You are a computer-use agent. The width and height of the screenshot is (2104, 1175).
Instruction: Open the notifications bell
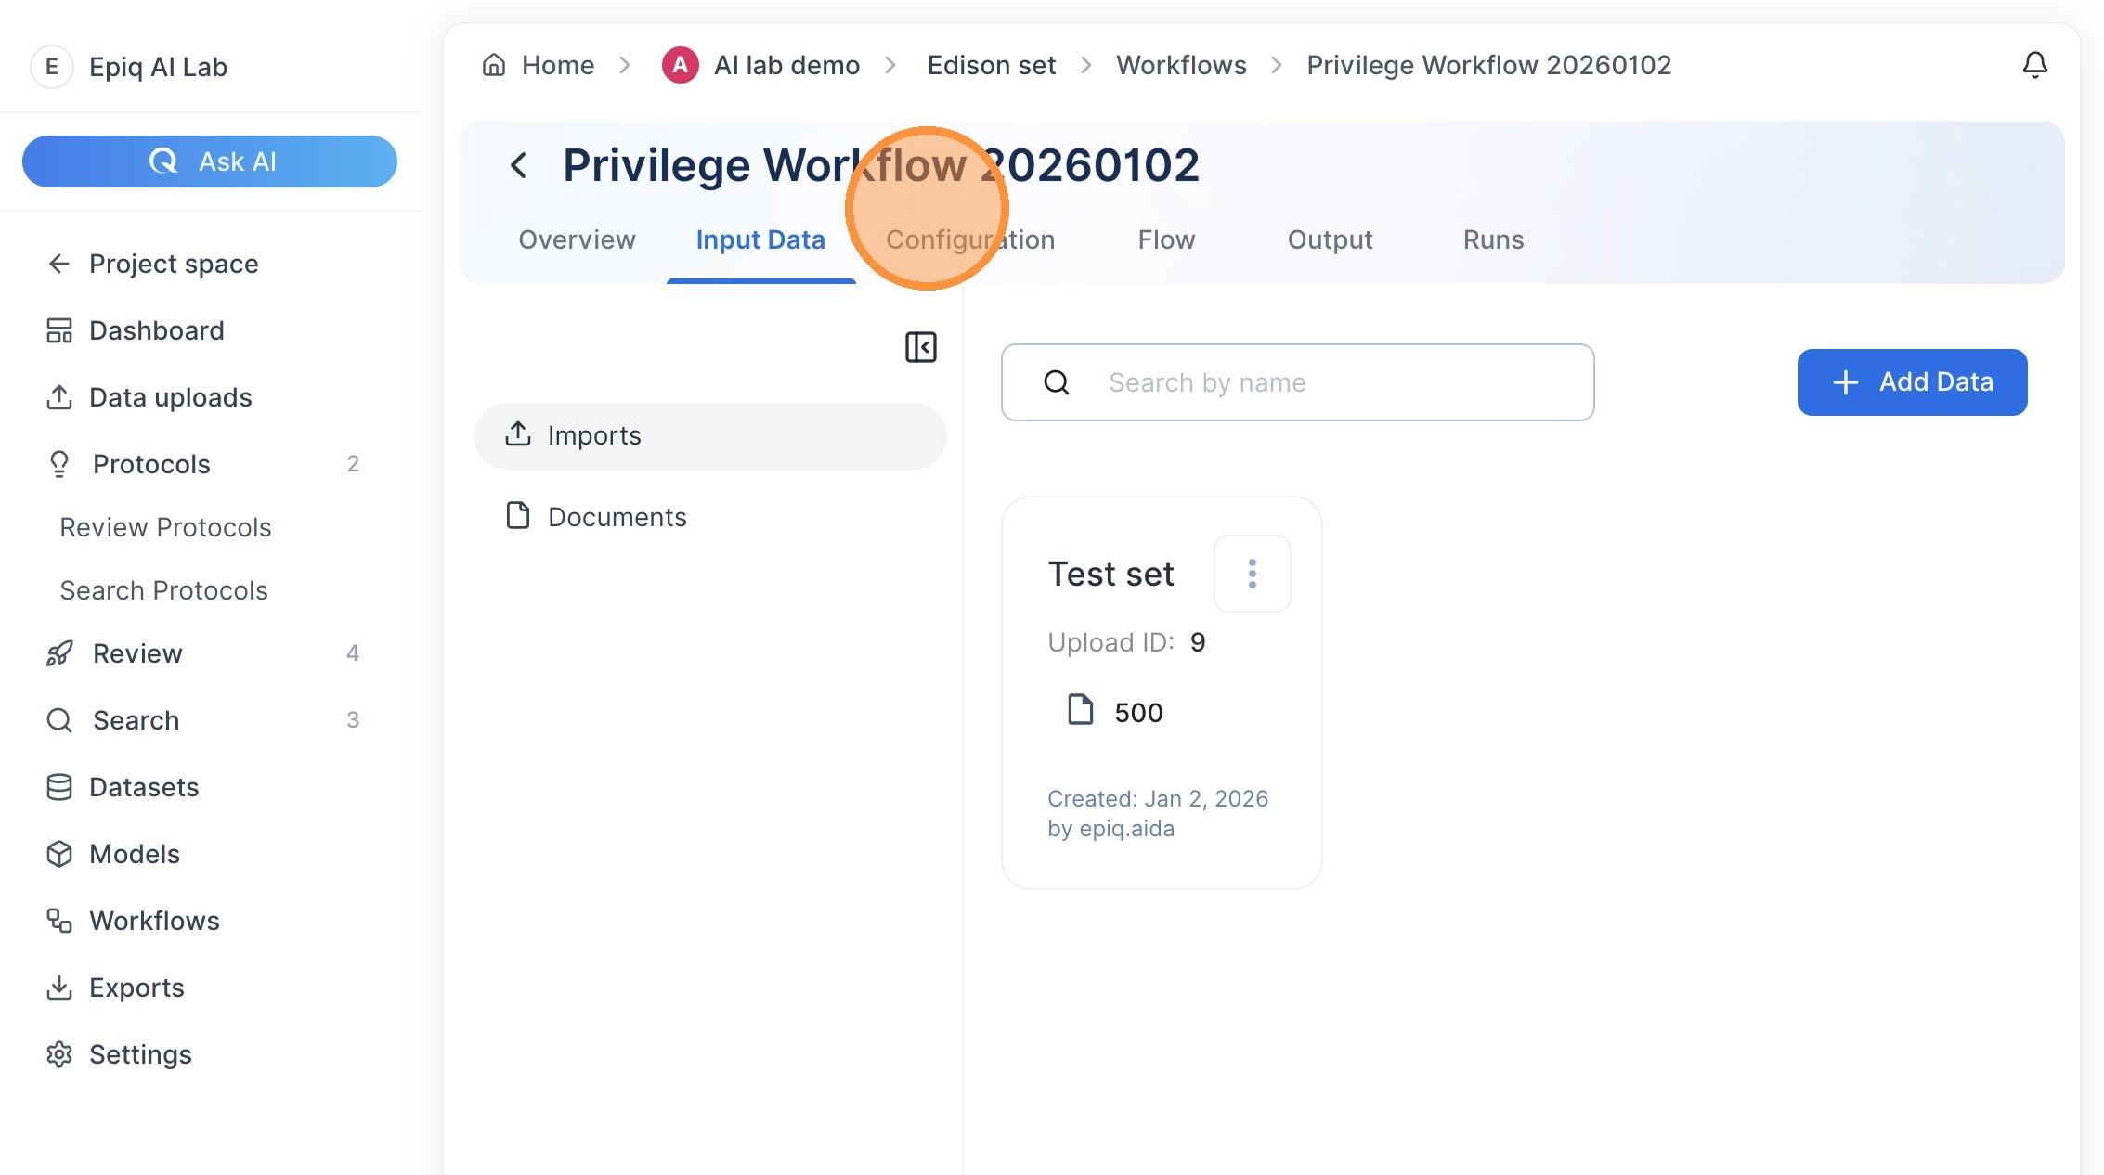[2034, 65]
